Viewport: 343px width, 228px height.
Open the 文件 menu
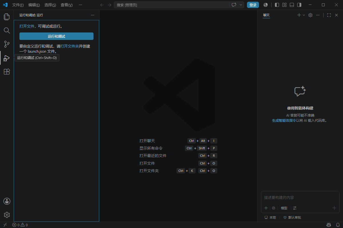point(18,5)
